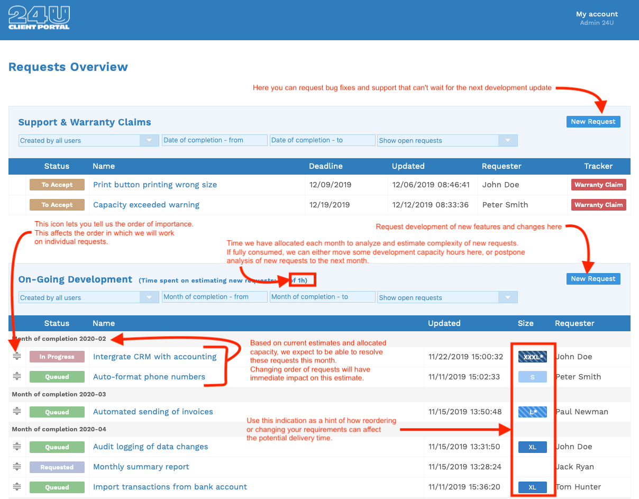
Task: Open 'Created by all users' dropdown in Support & Warranty Claims
Action: point(89,140)
